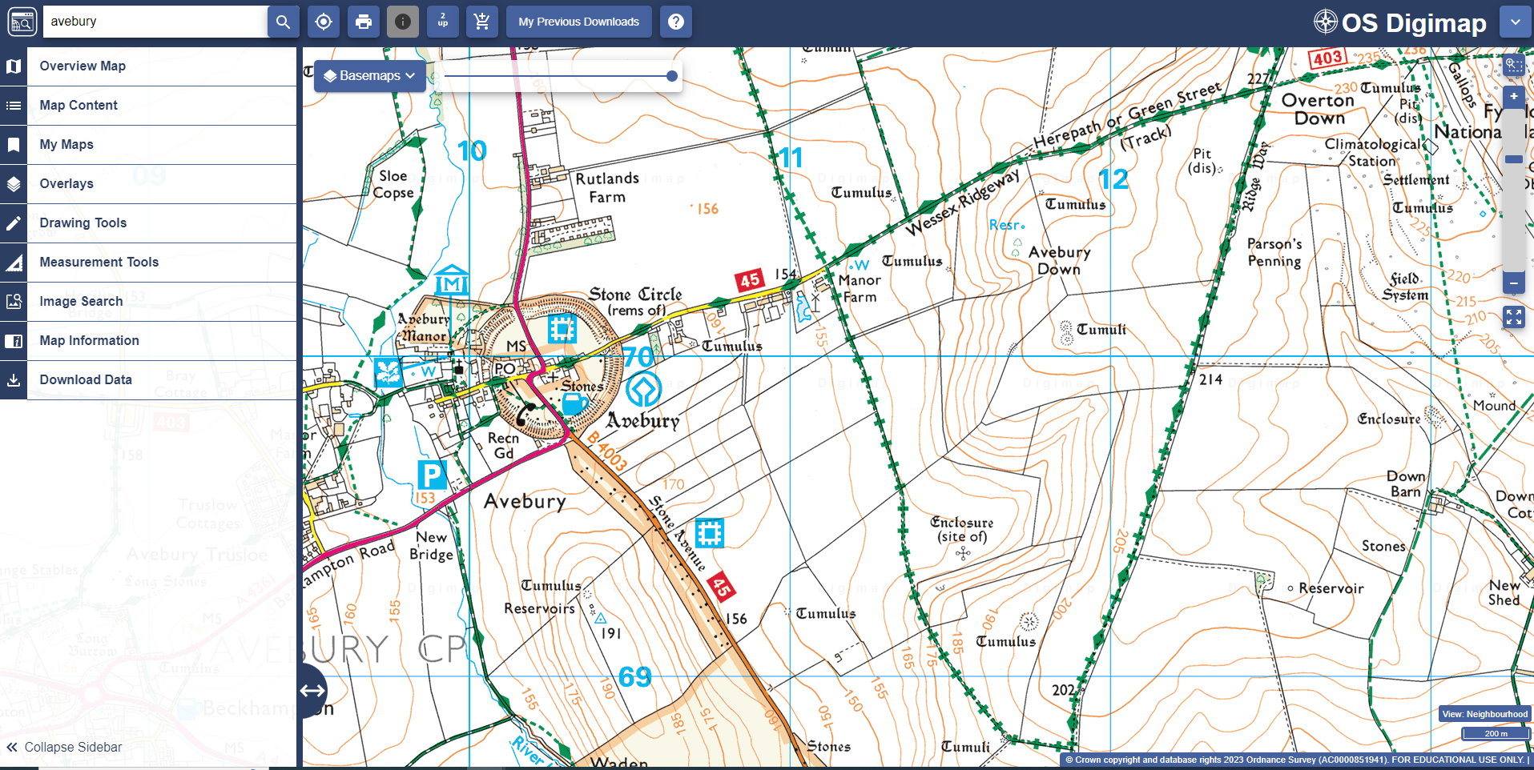Image resolution: width=1534 pixels, height=770 pixels.
Task: Expand the Basemaps dropdown
Action: click(x=369, y=76)
